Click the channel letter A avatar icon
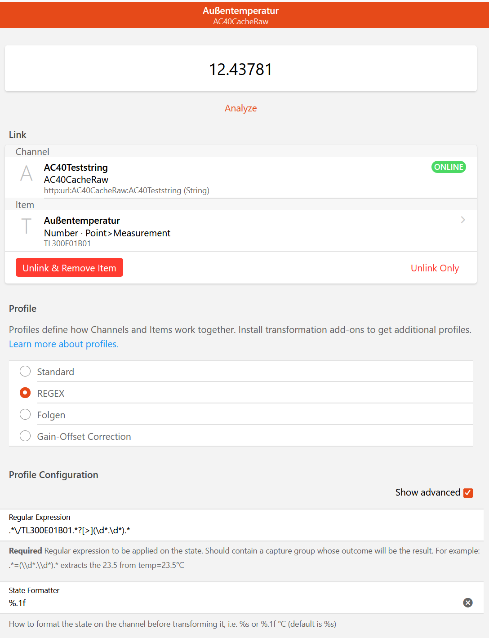 (x=27, y=173)
